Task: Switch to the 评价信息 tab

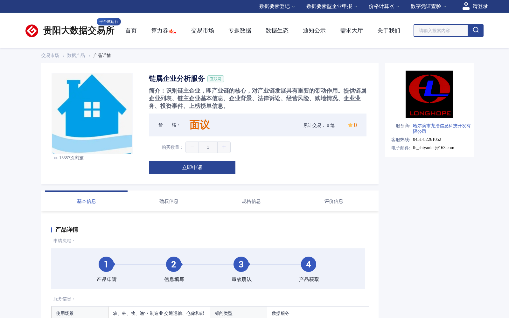Action: [x=334, y=201]
